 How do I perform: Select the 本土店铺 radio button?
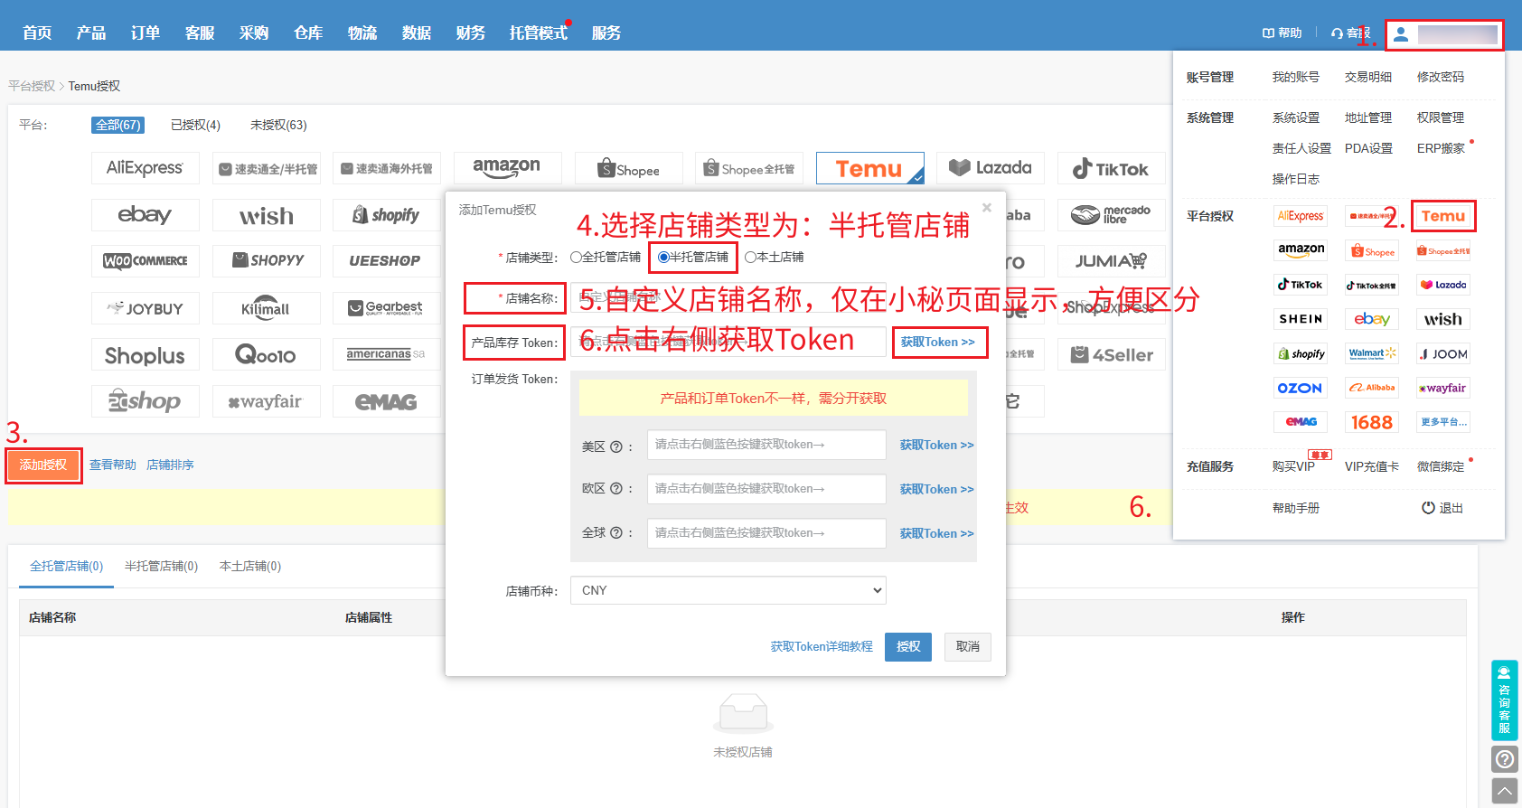(x=750, y=258)
